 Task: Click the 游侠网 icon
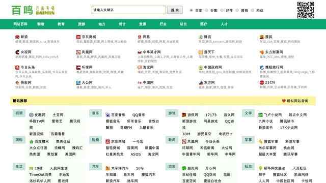coord(184,115)
